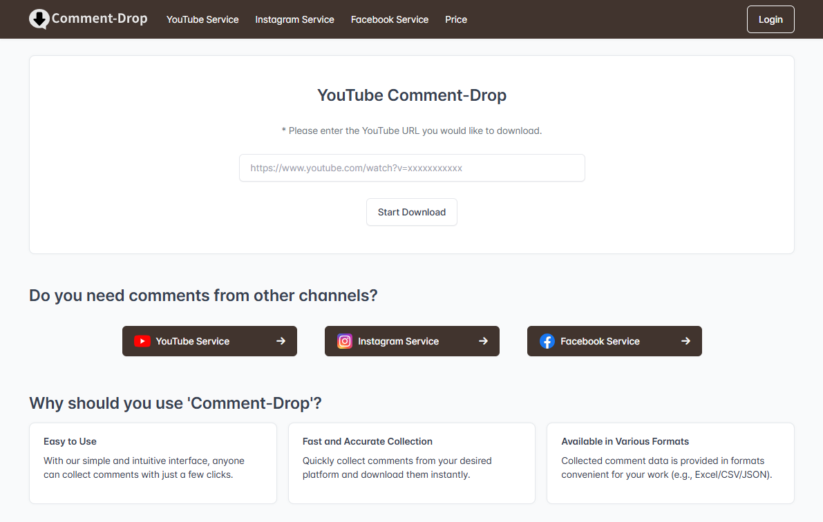The image size is (823, 522).
Task: Click the Instagram camera icon
Action: [345, 341]
